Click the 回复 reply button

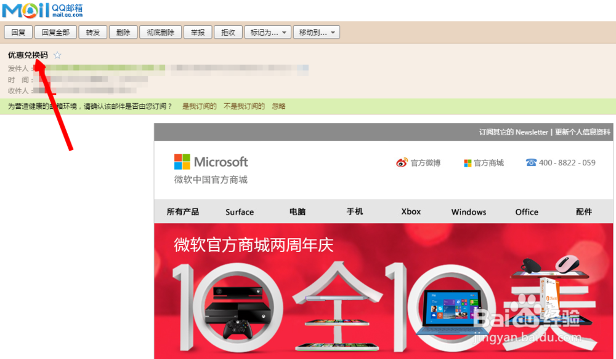tap(18, 32)
